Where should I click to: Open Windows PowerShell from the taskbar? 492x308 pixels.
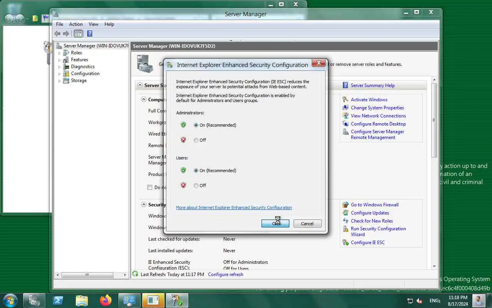(x=58, y=300)
